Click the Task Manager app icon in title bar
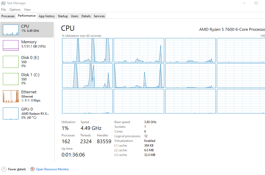 tap(3, 3)
